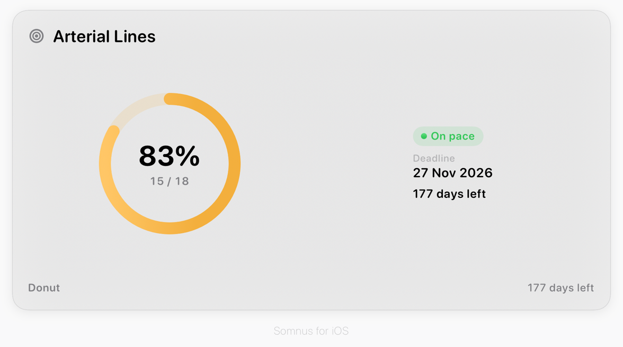623x347 pixels.
Task: Click the Donut chart type label
Action: click(x=43, y=288)
